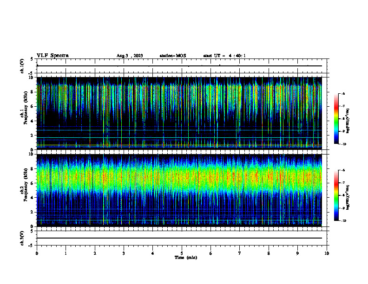Viewport: 368px width, 284px height.
Task: Click time axis tick label "10"
Action: (x=327, y=253)
